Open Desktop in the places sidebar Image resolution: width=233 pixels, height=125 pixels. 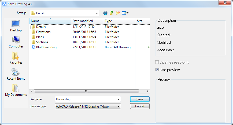[x=16, y=26]
